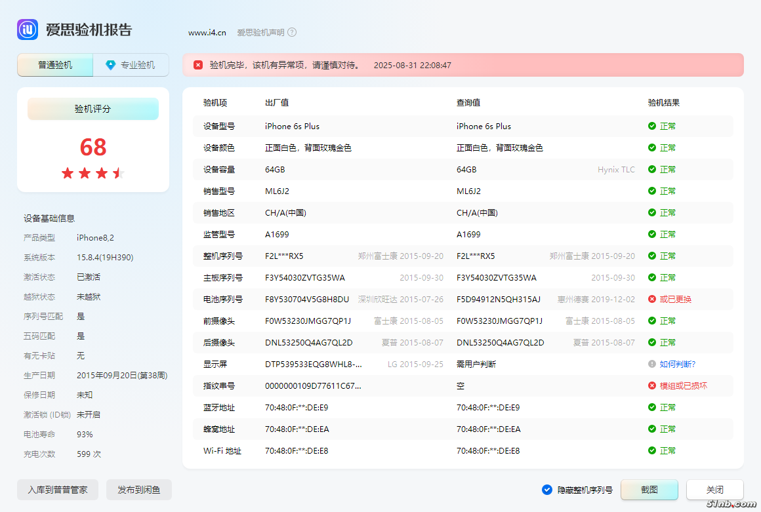Toggle the 隐藏整机序列号 checkbox
Image resolution: width=761 pixels, height=512 pixels.
[547, 490]
